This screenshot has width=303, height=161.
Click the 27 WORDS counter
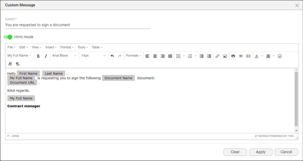[x=262, y=136]
